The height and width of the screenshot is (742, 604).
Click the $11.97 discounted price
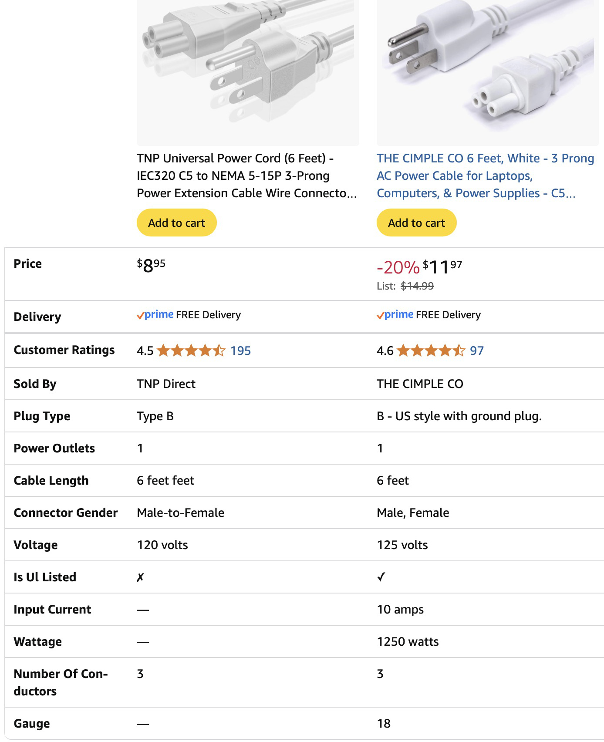pyautogui.click(x=442, y=267)
